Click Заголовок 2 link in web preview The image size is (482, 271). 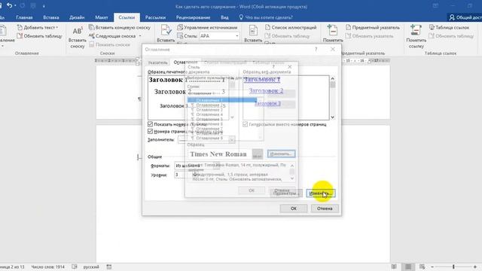click(266, 90)
